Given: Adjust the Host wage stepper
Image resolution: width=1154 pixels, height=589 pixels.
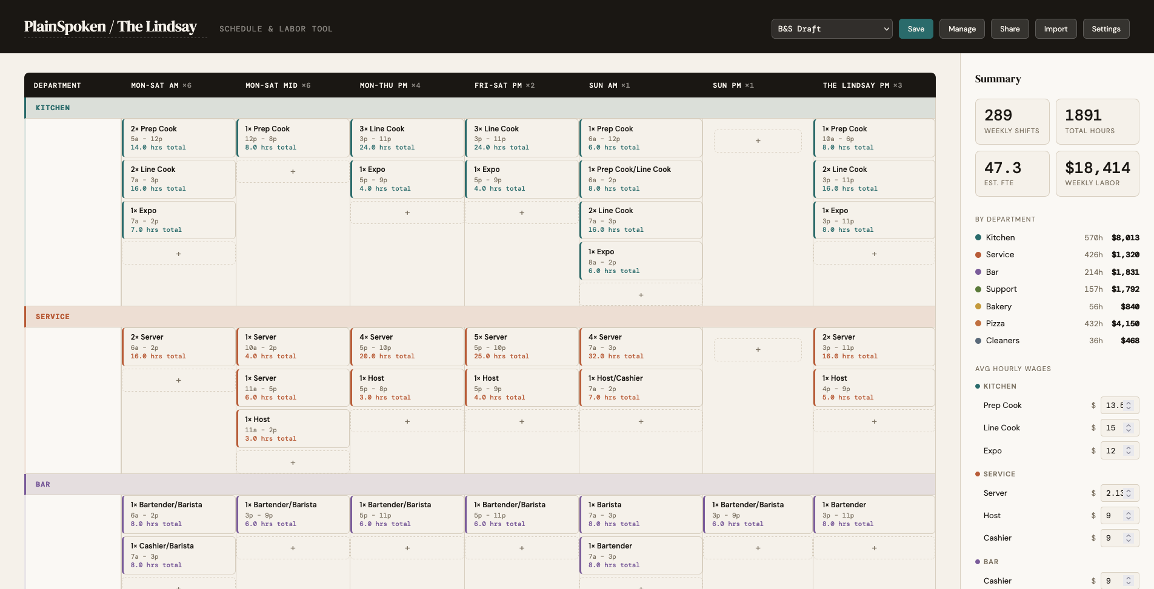Looking at the screenshot, I should pos(1129,516).
